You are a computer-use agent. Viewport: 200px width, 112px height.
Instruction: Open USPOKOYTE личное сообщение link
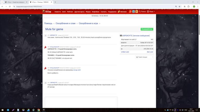pyautogui.click(x=136, y=36)
